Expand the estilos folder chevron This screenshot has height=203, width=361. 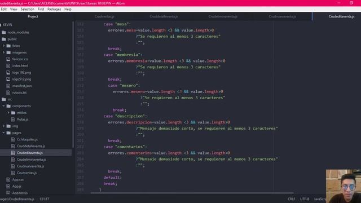point(8,113)
